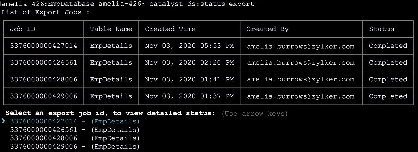Choose export job 3376000000428006 from list
The width and height of the screenshot is (418, 152).
pyautogui.click(x=75, y=138)
